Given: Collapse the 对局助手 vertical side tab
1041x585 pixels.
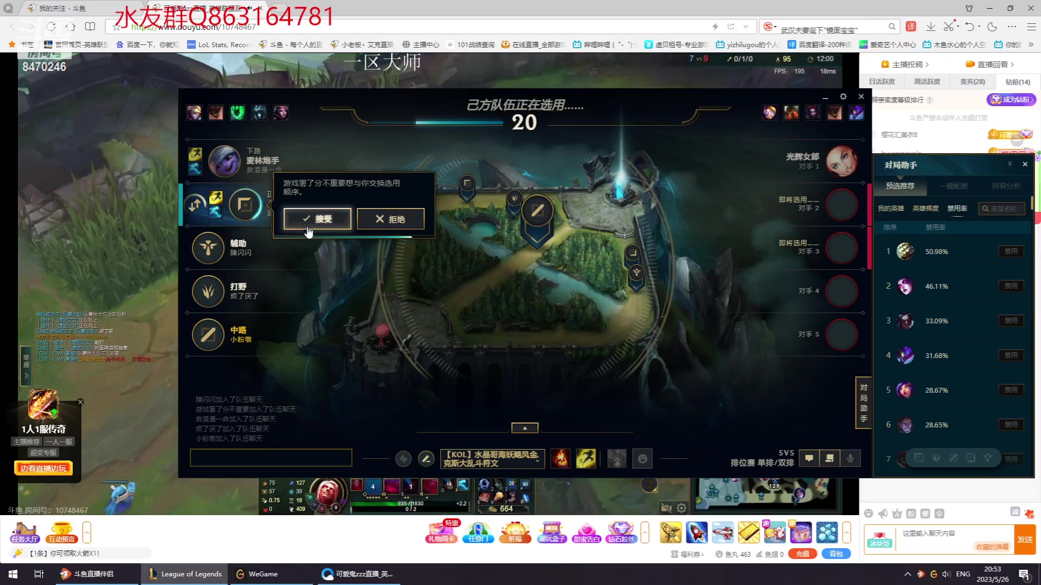Looking at the screenshot, I should tap(863, 402).
